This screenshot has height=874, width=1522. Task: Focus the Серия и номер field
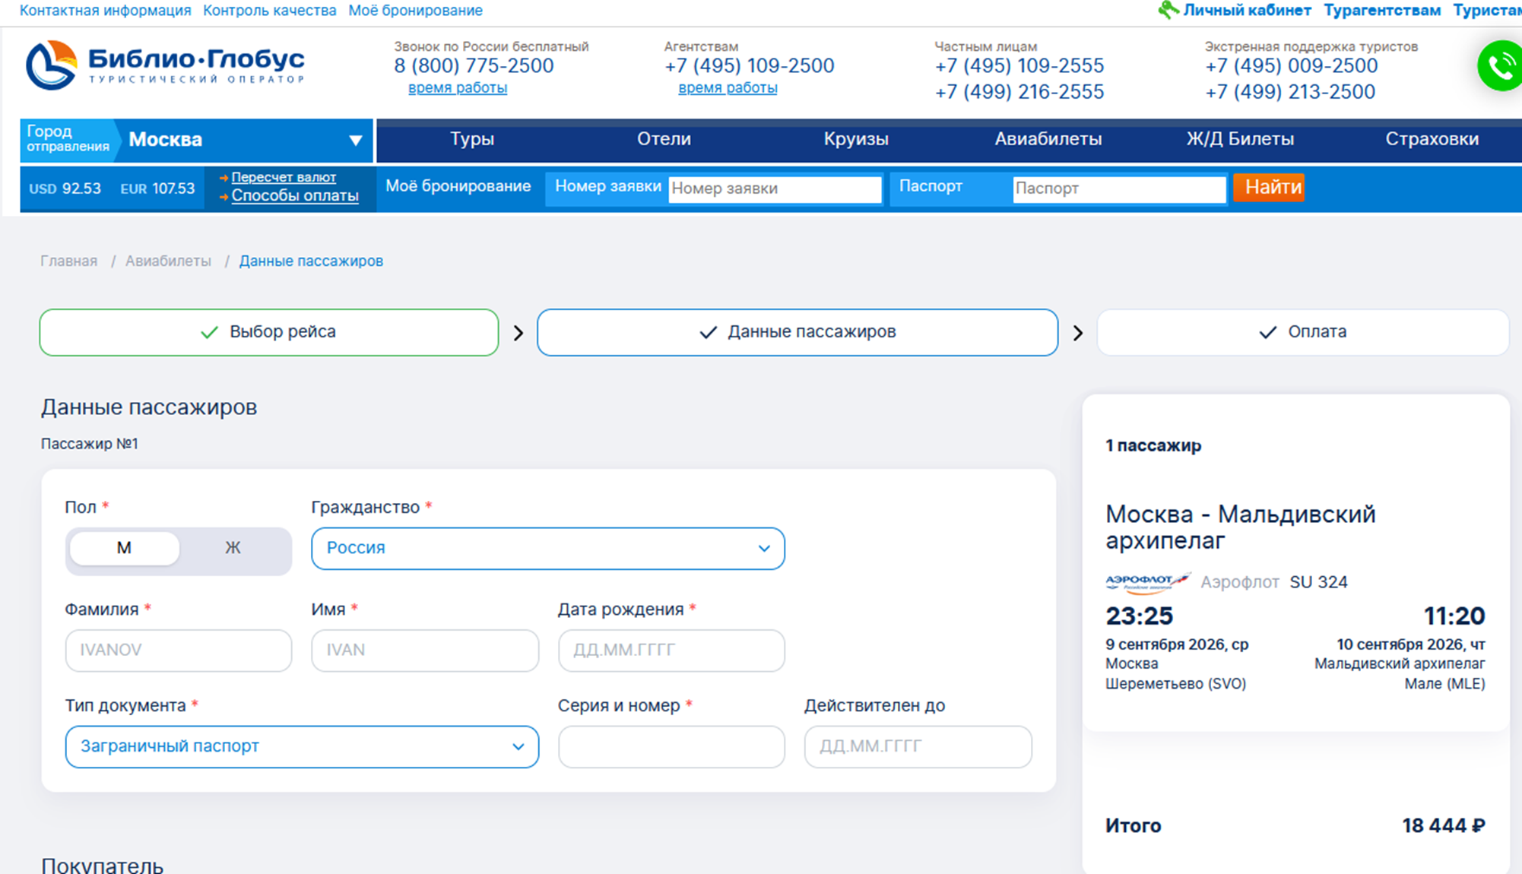point(671,746)
